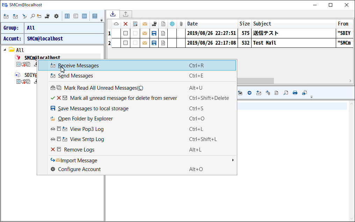This screenshot has width=355, height=222.
Task: Click the cloud column header icon
Action: (116, 24)
